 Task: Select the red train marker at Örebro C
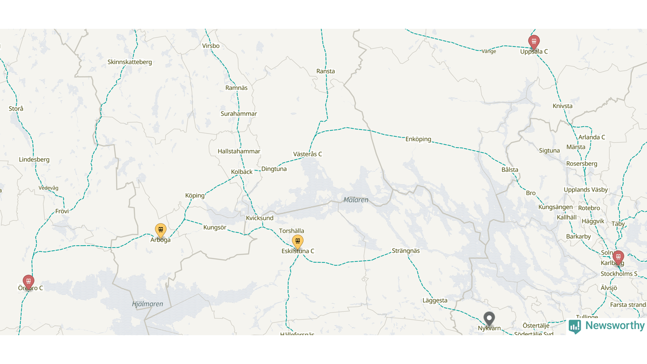(28, 282)
